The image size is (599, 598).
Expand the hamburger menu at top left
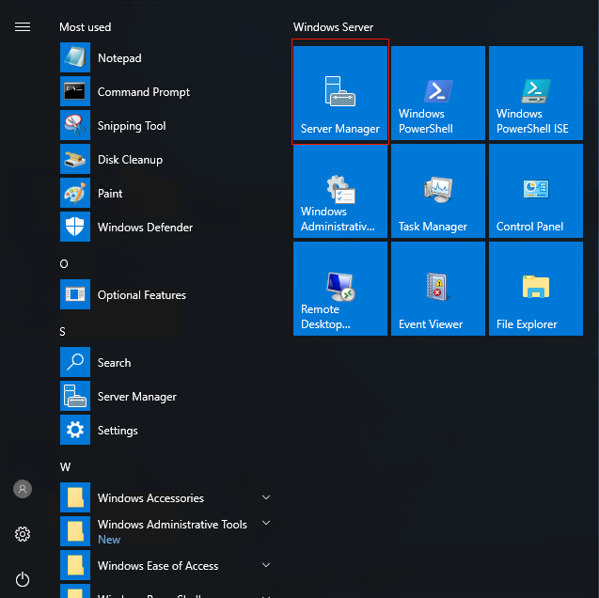coord(23,27)
